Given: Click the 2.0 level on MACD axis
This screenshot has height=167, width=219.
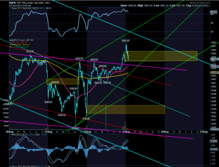Looking at the screenshot, I should (213, 135).
